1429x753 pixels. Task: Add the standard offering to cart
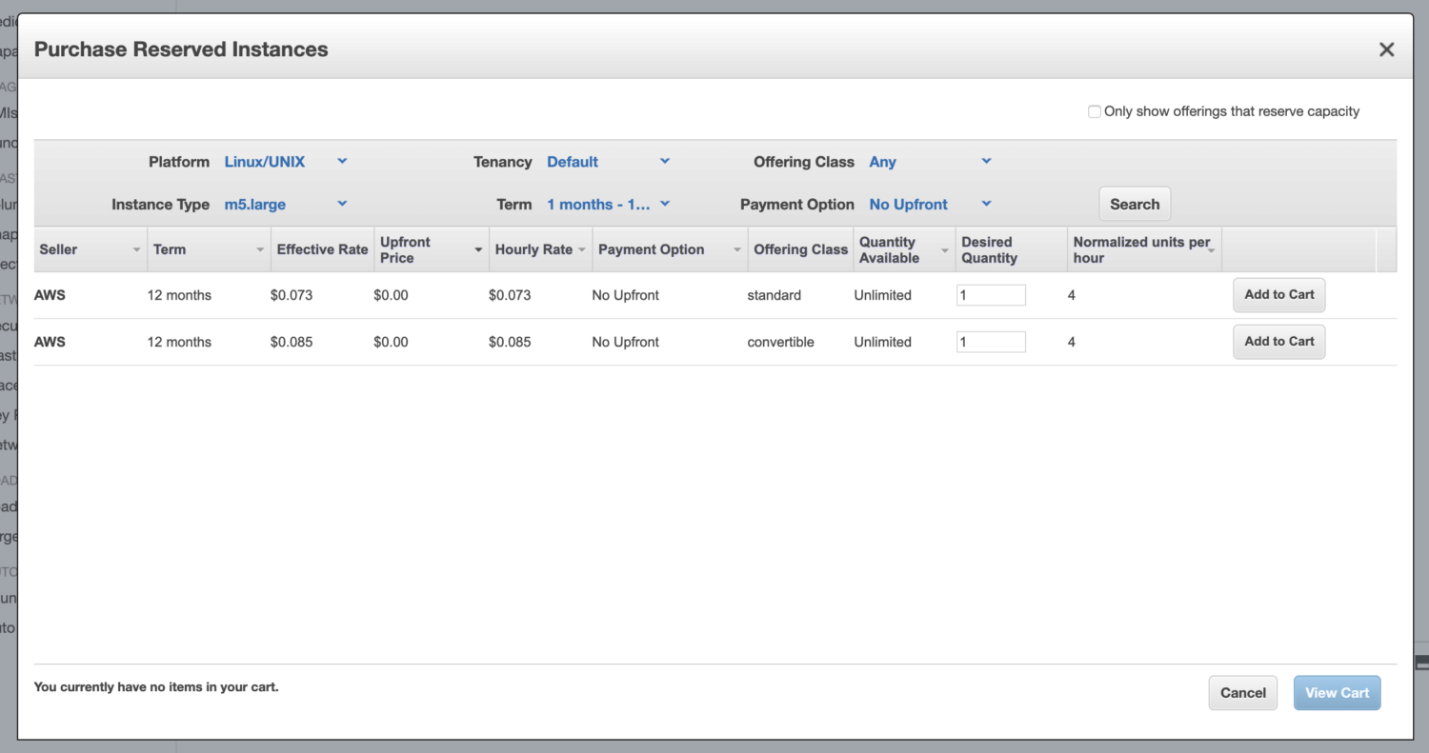point(1278,295)
